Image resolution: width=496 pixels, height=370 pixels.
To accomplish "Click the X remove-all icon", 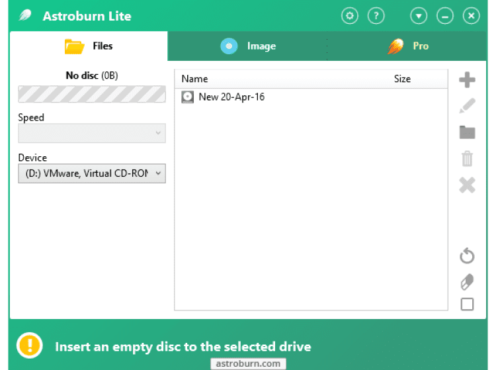I will click(x=467, y=185).
